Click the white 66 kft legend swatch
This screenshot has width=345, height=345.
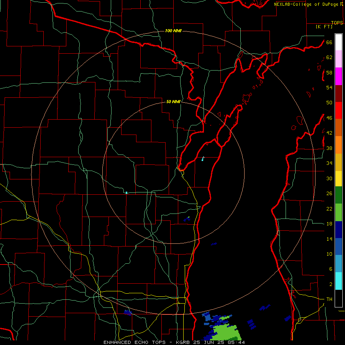point(338,42)
